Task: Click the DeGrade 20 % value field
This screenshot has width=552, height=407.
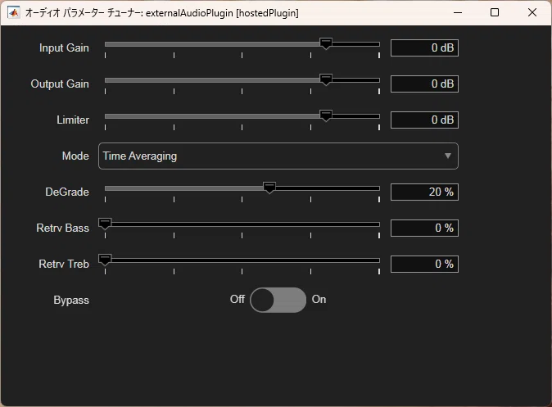Action: [x=424, y=192]
